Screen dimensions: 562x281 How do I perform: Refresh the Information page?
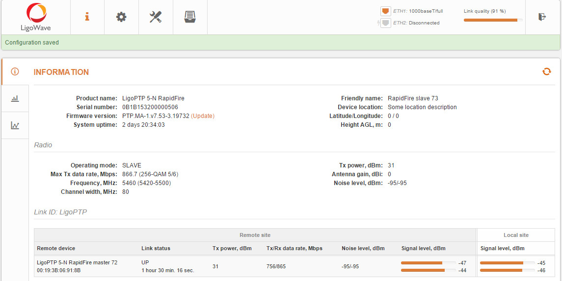pos(546,72)
